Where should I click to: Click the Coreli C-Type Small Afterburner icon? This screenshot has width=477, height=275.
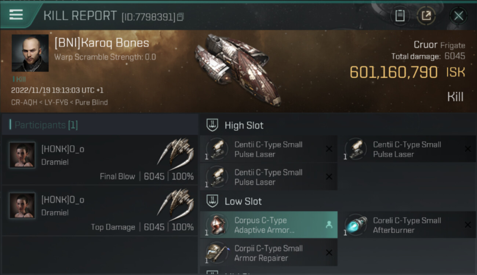[356, 225]
